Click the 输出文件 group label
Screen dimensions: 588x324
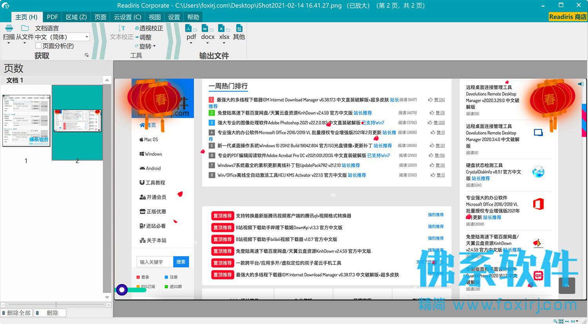(x=214, y=56)
